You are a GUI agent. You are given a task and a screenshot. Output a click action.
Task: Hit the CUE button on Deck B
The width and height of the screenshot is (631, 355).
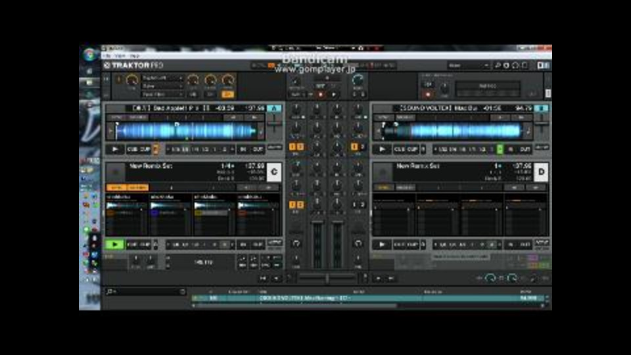pos(400,149)
